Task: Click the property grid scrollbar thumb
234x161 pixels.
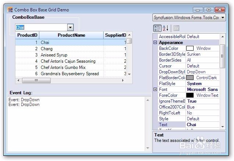Action: pyautogui.click(x=223, y=56)
